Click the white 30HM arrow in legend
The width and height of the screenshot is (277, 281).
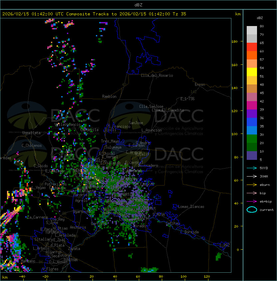tap(252, 176)
